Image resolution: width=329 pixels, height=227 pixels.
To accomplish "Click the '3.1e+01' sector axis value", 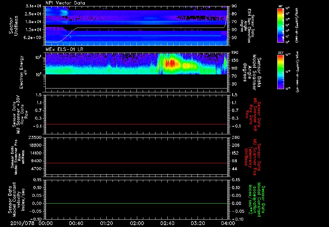I will (x=33, y=6).
